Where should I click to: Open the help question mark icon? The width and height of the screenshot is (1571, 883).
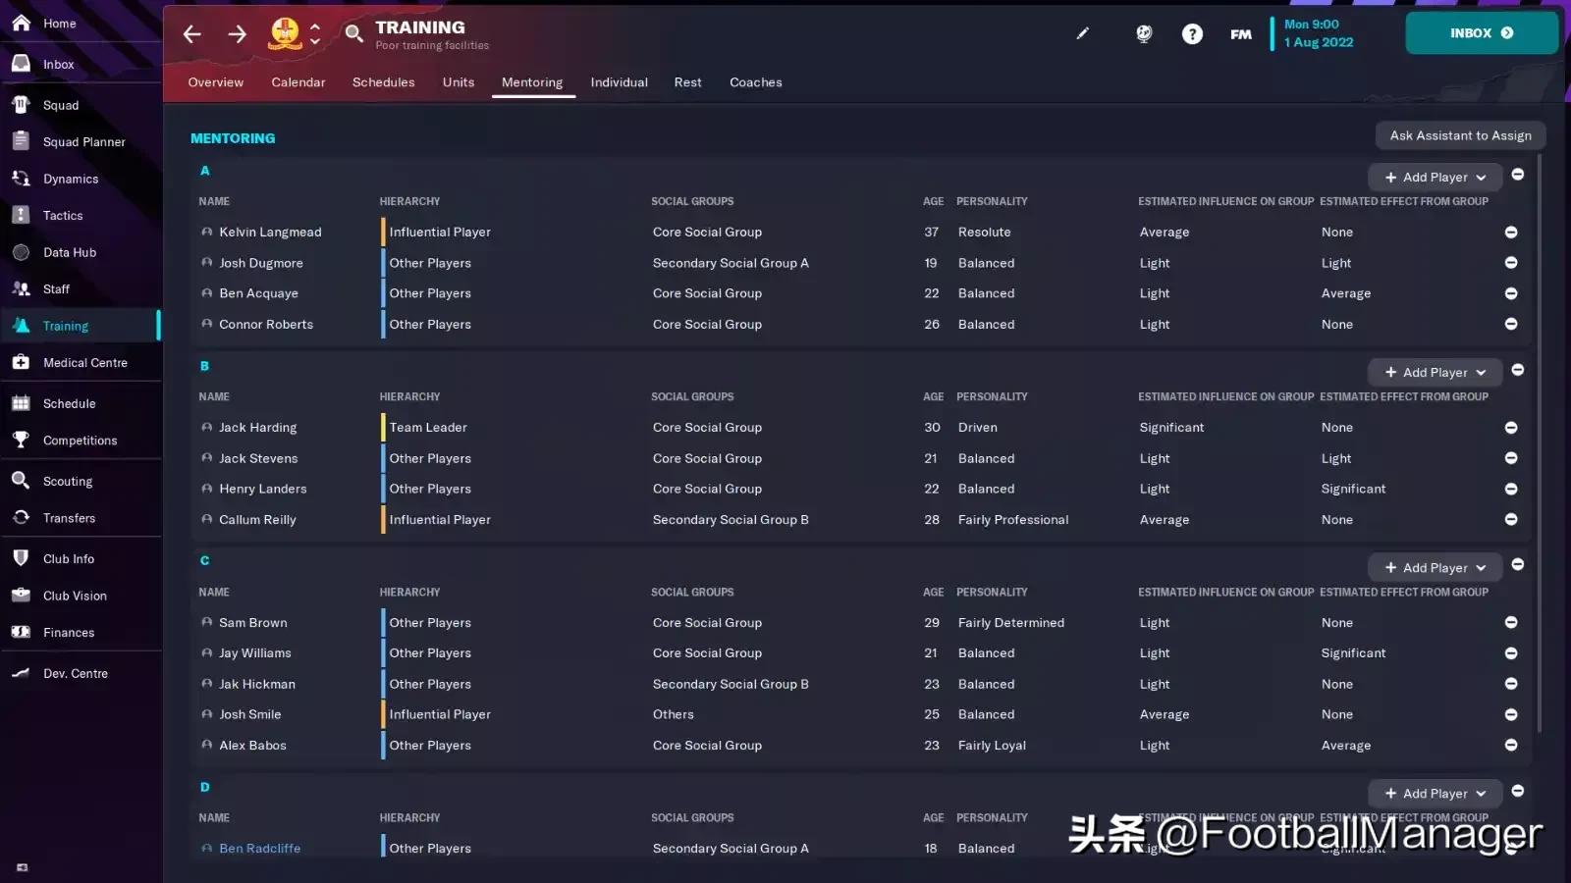pyautogui.click(x=1192, y=33)
